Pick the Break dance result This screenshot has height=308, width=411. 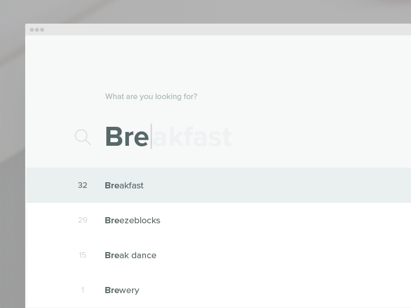click(x=130, y=255)
